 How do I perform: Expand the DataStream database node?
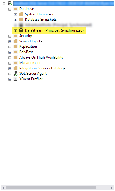[x=15, y=31]
